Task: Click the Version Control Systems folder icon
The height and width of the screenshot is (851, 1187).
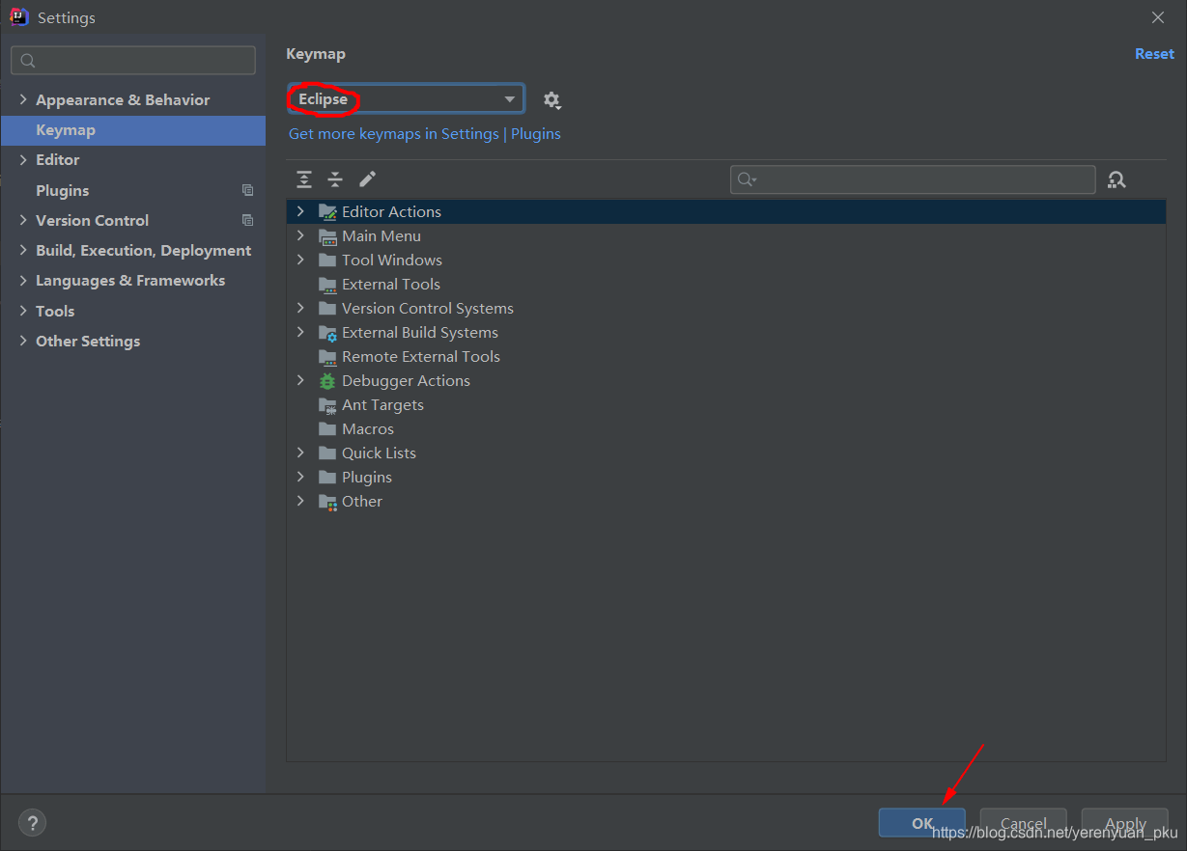Action: [x=327, y=309]
